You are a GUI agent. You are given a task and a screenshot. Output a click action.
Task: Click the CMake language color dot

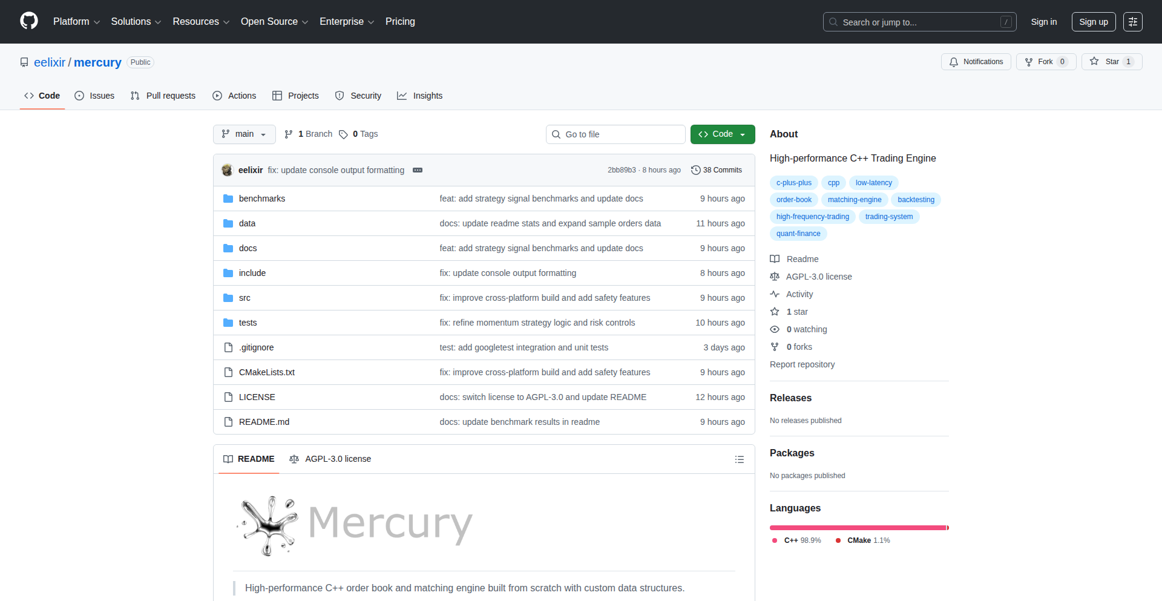point(838,540)
